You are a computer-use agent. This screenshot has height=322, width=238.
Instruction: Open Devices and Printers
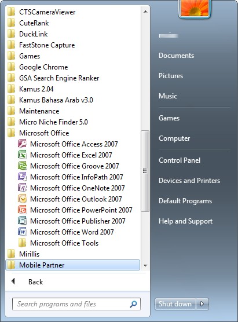click(x=189, y=181)
